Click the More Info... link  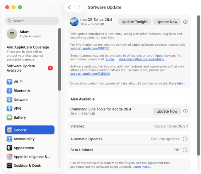point(177,83)
